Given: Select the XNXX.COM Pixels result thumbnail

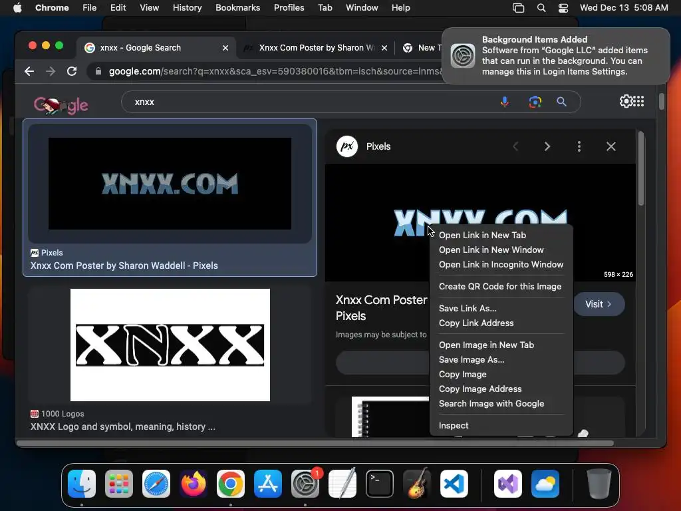Looking at the screenshot, I should click(x=170, y=184).
